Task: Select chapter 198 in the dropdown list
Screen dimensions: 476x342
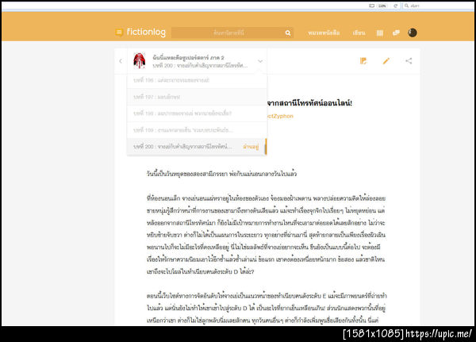Action: (x=197, y=113)
